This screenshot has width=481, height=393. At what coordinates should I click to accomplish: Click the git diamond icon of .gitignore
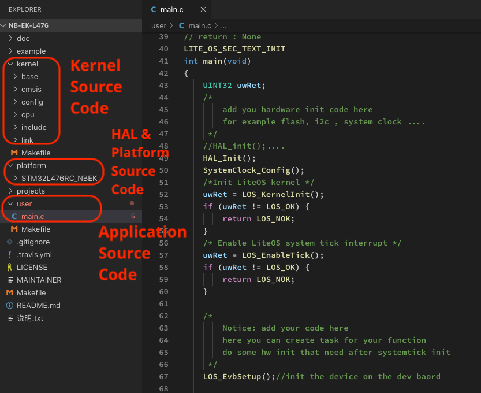pos(9,242)
